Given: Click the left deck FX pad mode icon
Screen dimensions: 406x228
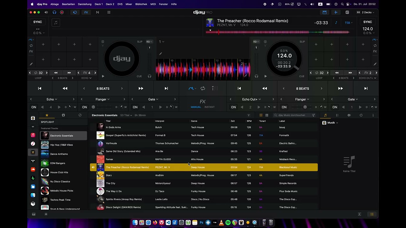Looking at the screenshot, I should [31, 51].
